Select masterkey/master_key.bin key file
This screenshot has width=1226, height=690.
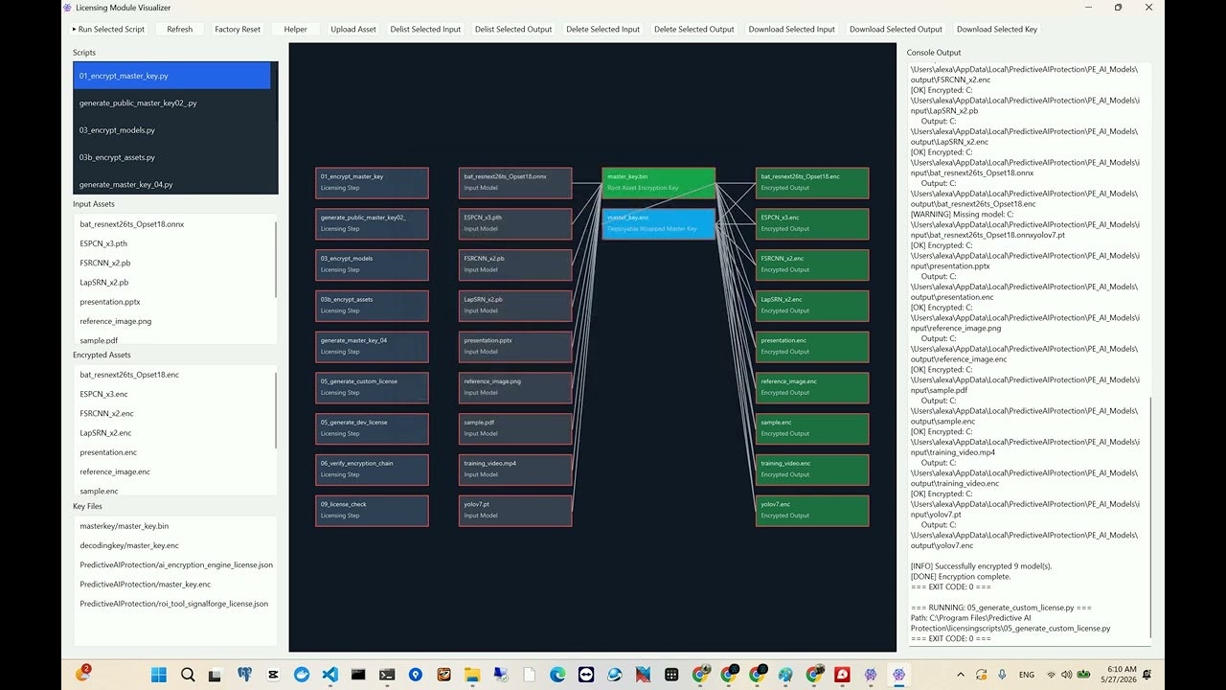[x=175, y=526]
